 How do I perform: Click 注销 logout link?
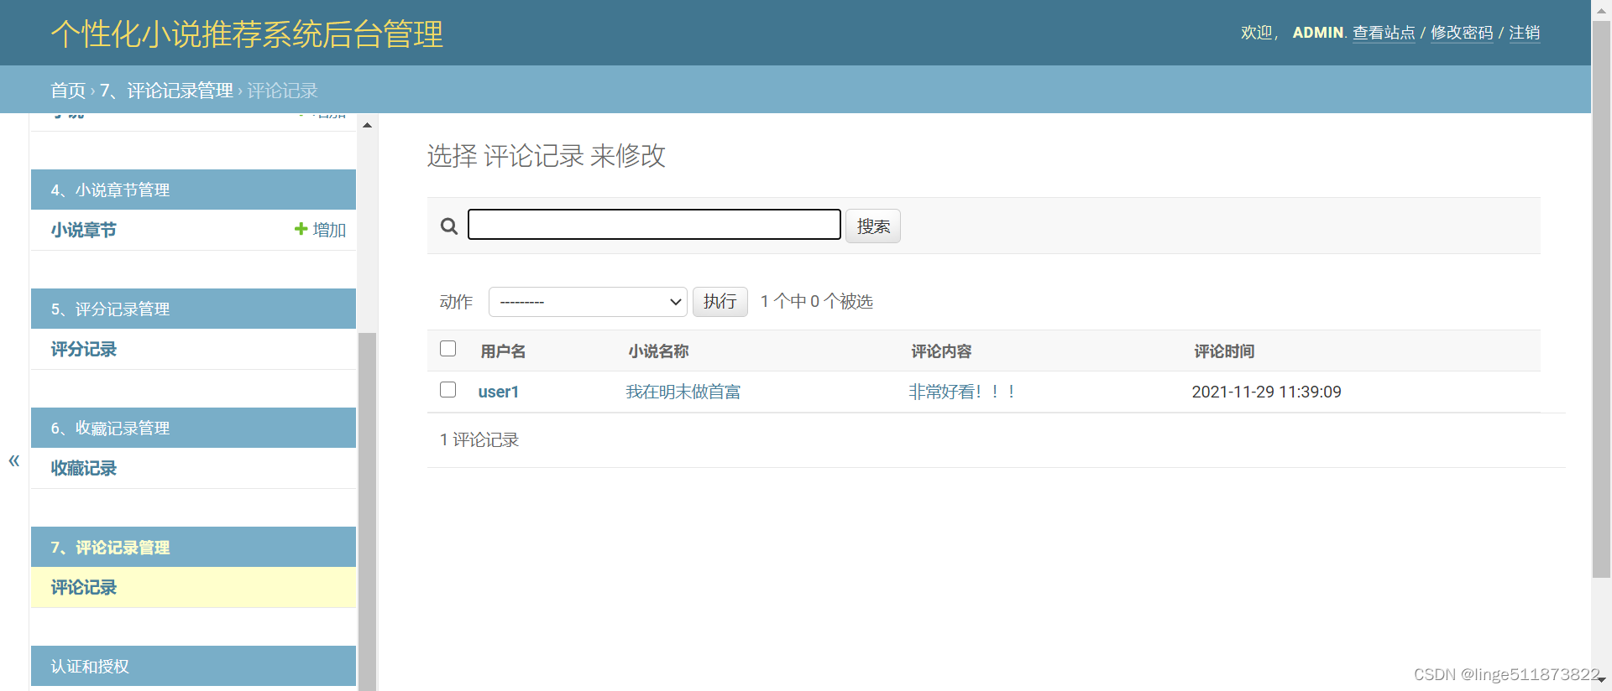click(1525, 33)
